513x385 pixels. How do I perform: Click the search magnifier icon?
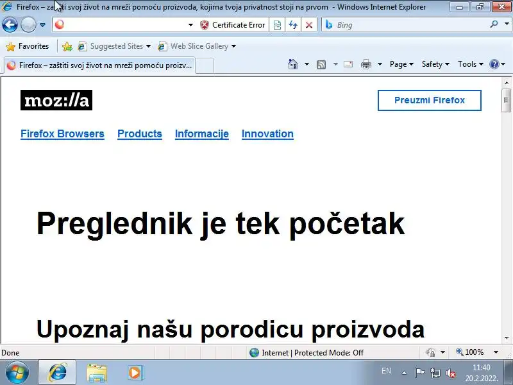(x=494, y=24)
